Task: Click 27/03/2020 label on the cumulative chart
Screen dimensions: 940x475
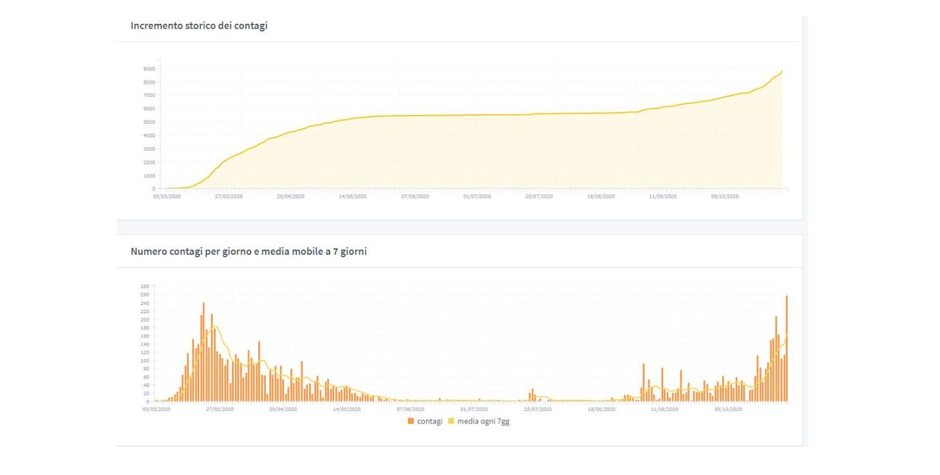Action: pos(228,196)
